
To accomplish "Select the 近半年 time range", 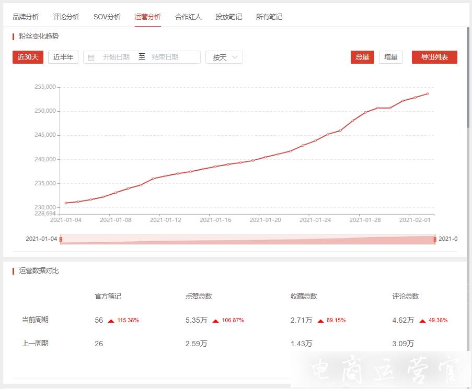I will pos(63,57).
